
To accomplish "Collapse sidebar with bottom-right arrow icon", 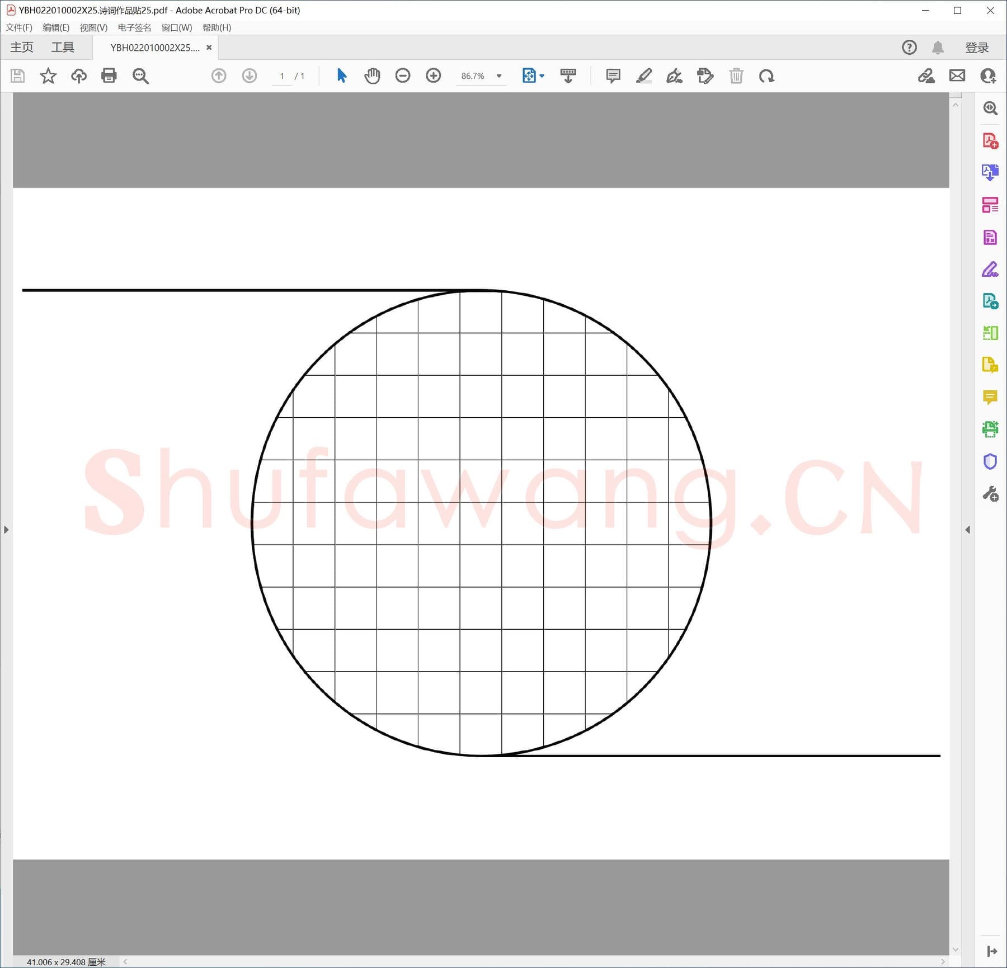I will point(992,951).
